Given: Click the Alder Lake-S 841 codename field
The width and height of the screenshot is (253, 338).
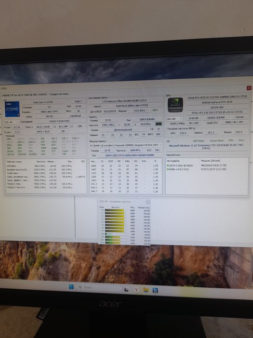Looking at the screenshot, I should coord(49,112).
